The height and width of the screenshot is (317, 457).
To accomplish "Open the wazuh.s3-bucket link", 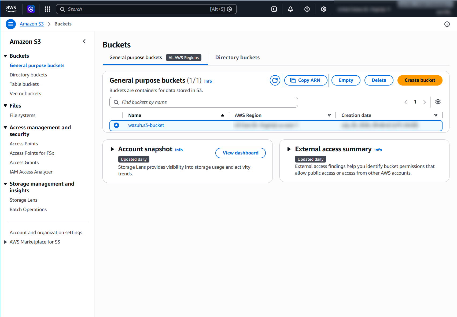I will (x=146, y=125).
